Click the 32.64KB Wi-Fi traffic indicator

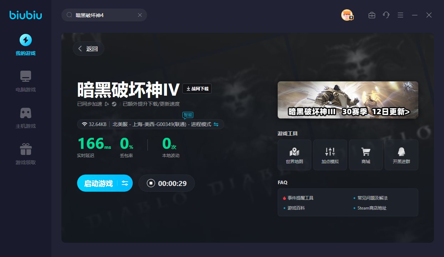(x=94, y=124)
